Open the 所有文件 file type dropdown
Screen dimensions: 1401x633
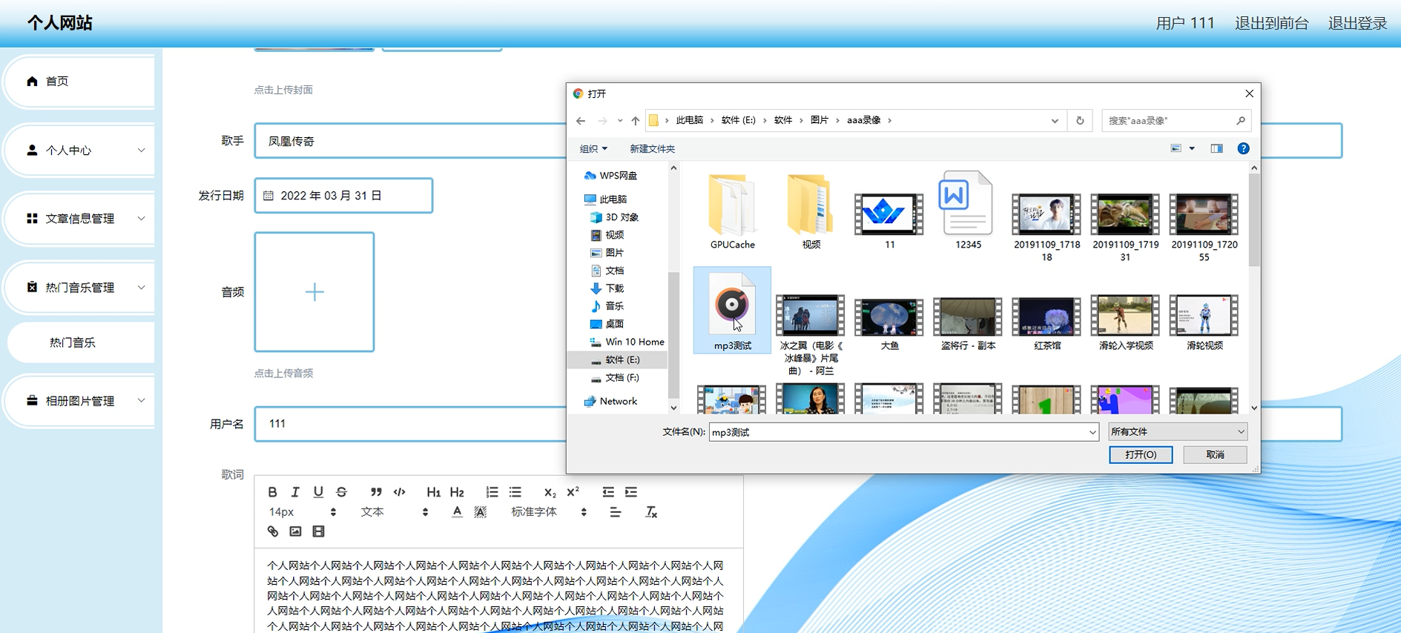pyautogui.click(x=1178, y=431)
